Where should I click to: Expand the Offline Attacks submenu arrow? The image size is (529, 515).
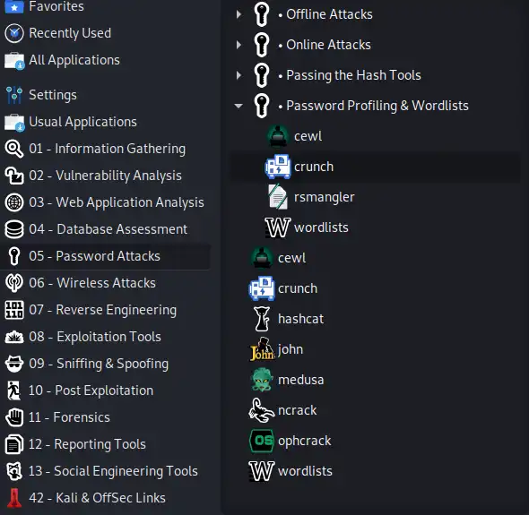coord(238,14)
